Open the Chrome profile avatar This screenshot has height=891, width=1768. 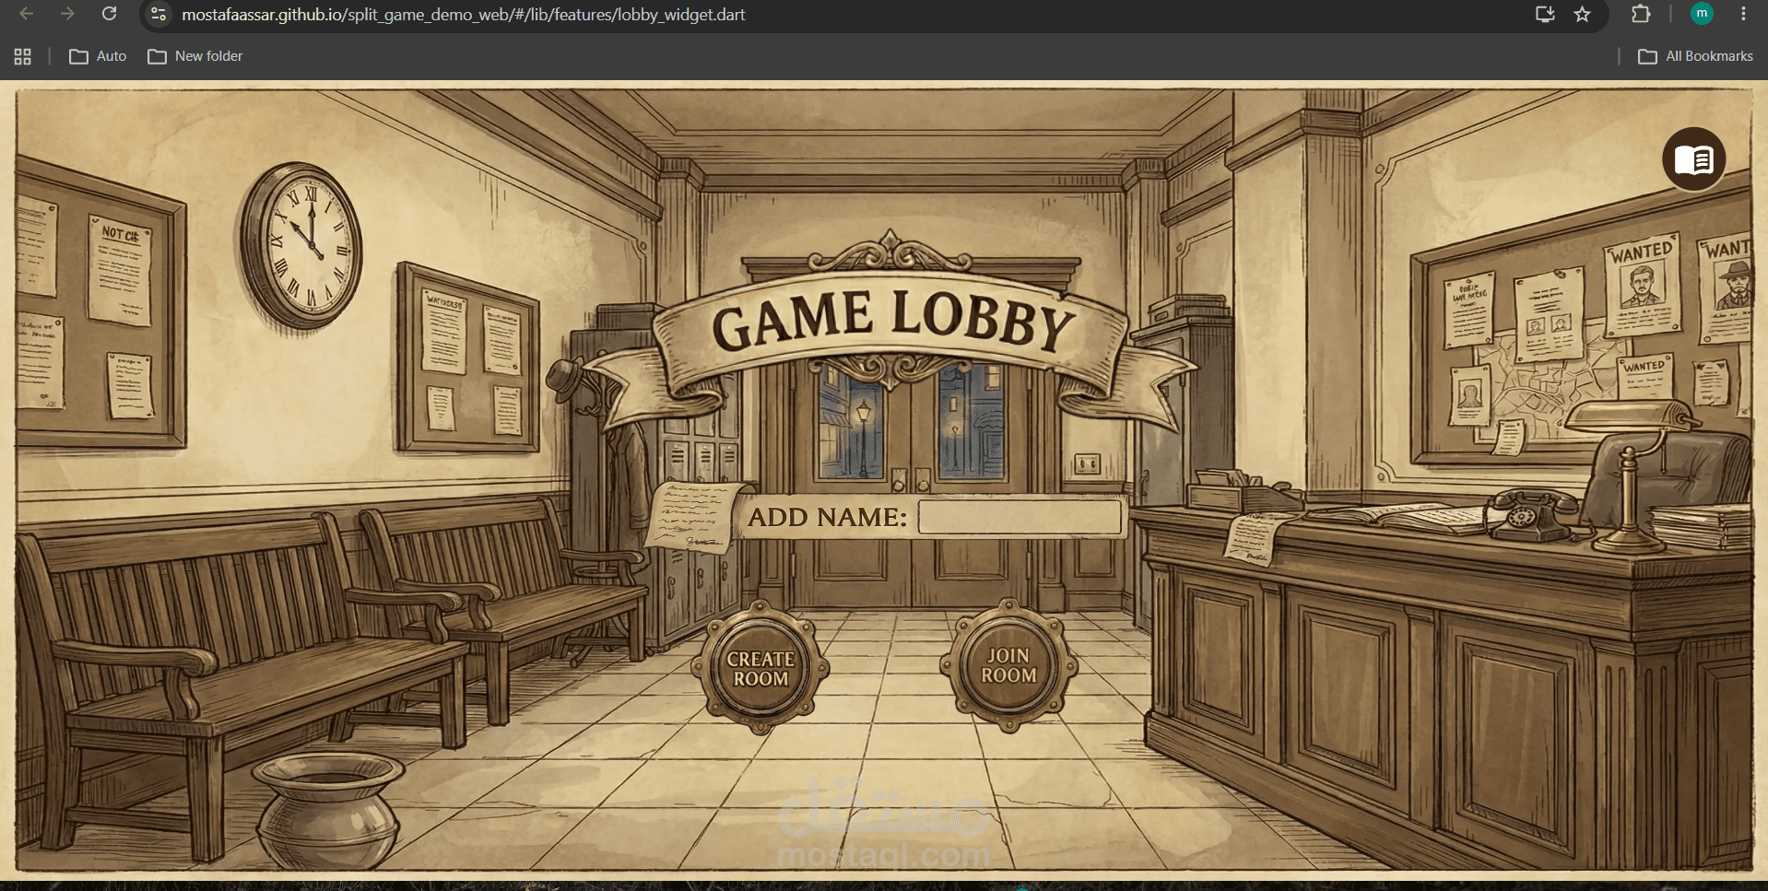[x=1702, y=14]
